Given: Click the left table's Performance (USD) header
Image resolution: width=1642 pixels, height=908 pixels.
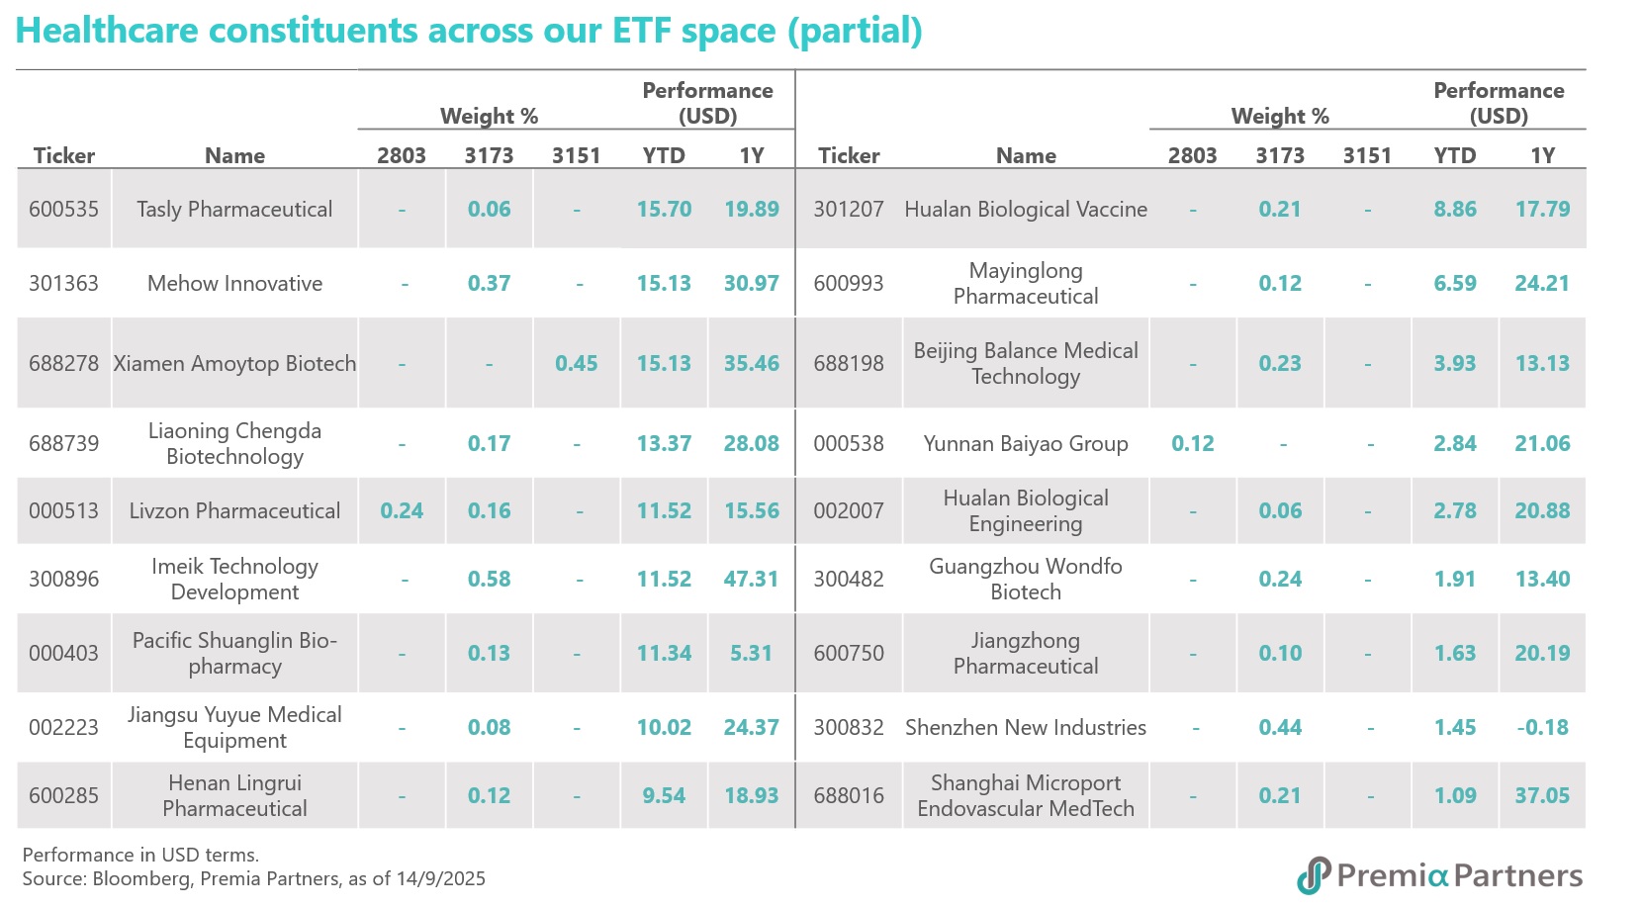Looking at the screenshot, I should coord(707,103).
